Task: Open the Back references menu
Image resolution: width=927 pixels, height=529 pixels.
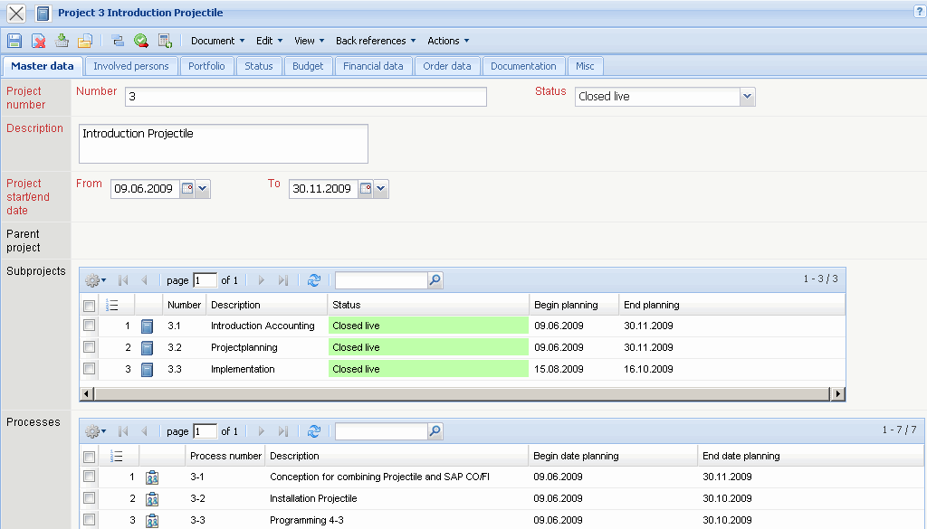Action: tap(375, 41)
